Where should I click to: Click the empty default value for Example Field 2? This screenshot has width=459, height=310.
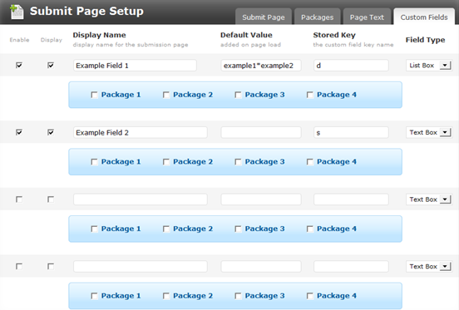(261, 132)
